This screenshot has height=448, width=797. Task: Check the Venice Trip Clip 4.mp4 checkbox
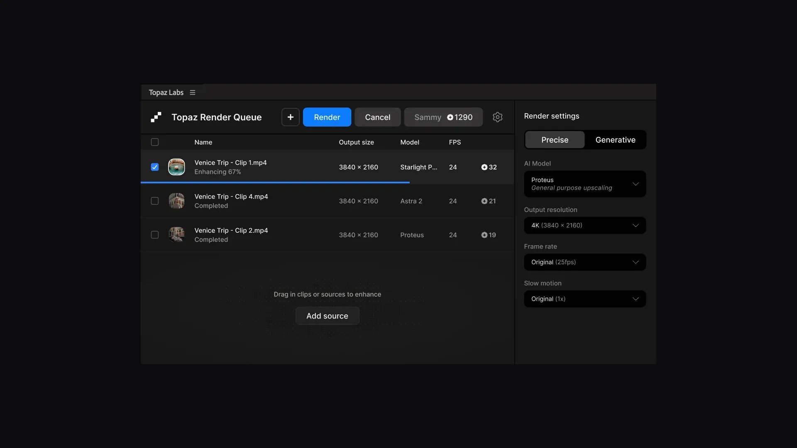point(155,201)
